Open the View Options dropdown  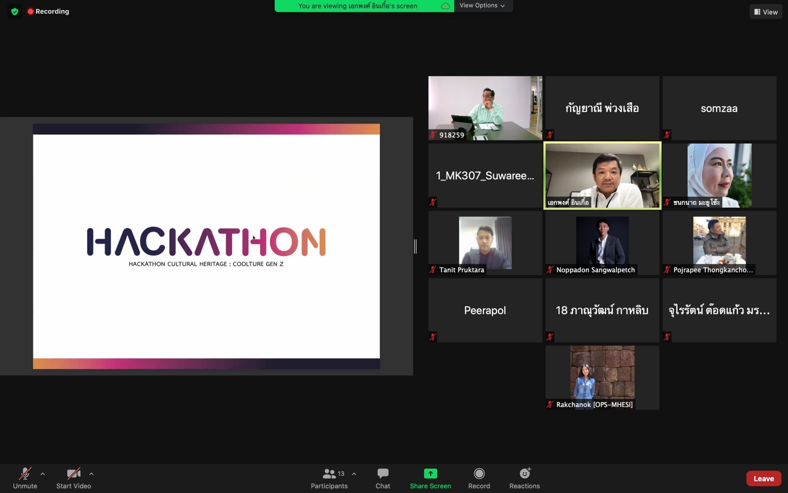[x=482, y=5]
